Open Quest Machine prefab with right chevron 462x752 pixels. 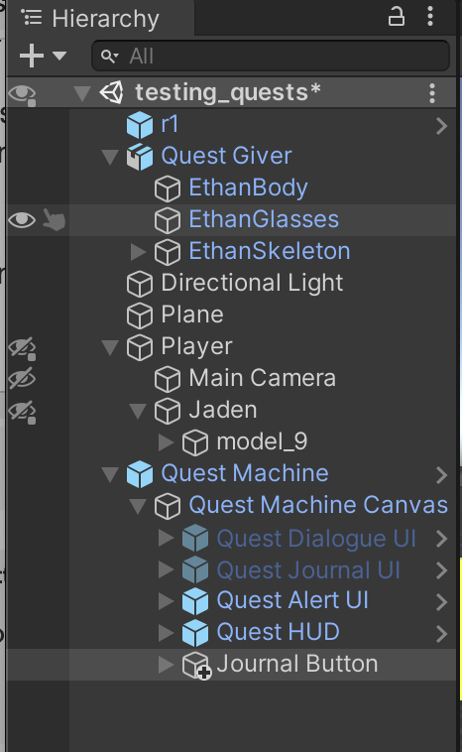tap(441, 475)
